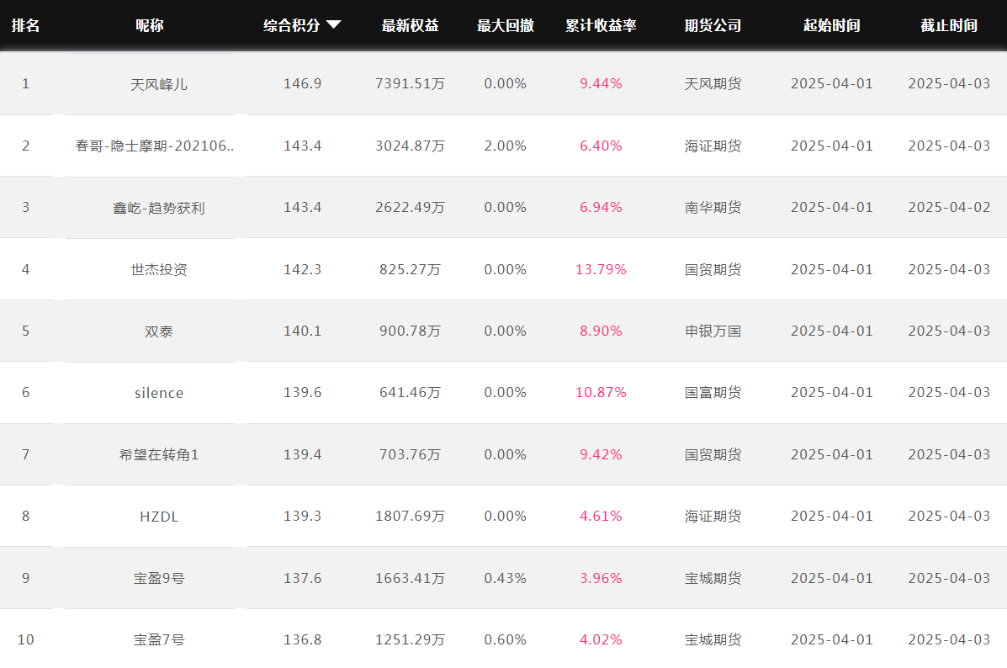
Task: Select equity value 2622.49万
Action: tap(410, 207)
